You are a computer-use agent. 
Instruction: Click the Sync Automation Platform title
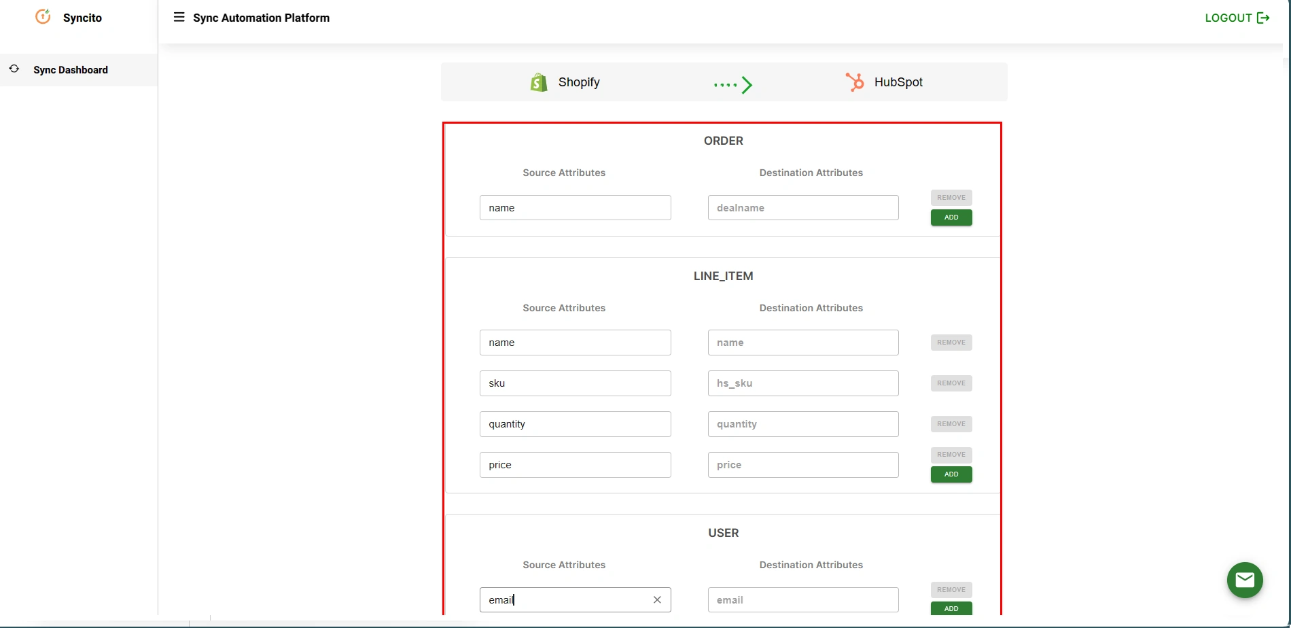click(x=261, y=18)
